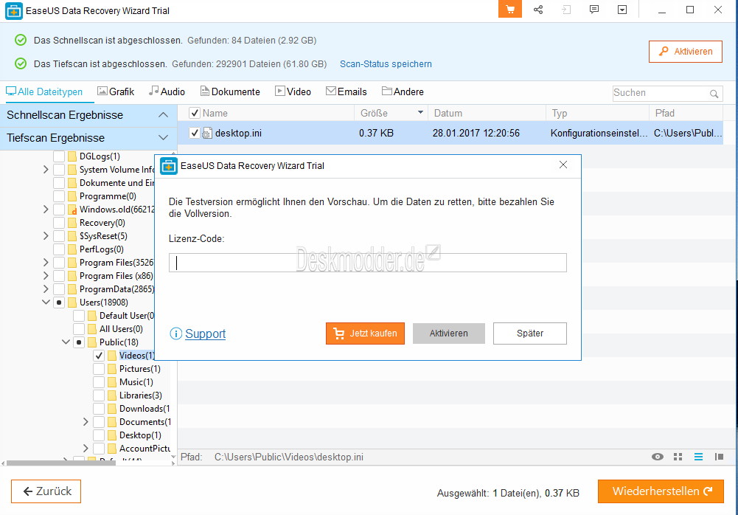This screenshot has height=515, width=738.
Task: Switch to list view icon
Action: pos(698,457)
